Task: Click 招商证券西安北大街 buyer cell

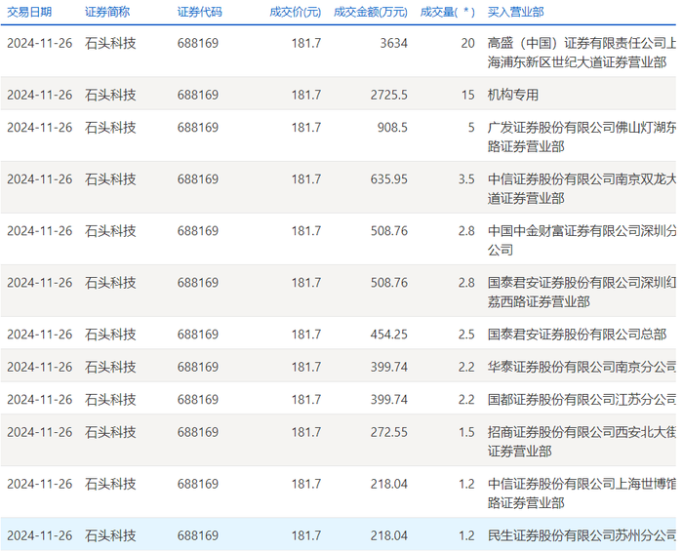Action: [x=582, y=442]
